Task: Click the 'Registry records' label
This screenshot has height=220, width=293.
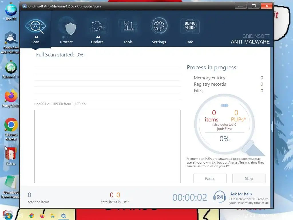Action: 210,84
